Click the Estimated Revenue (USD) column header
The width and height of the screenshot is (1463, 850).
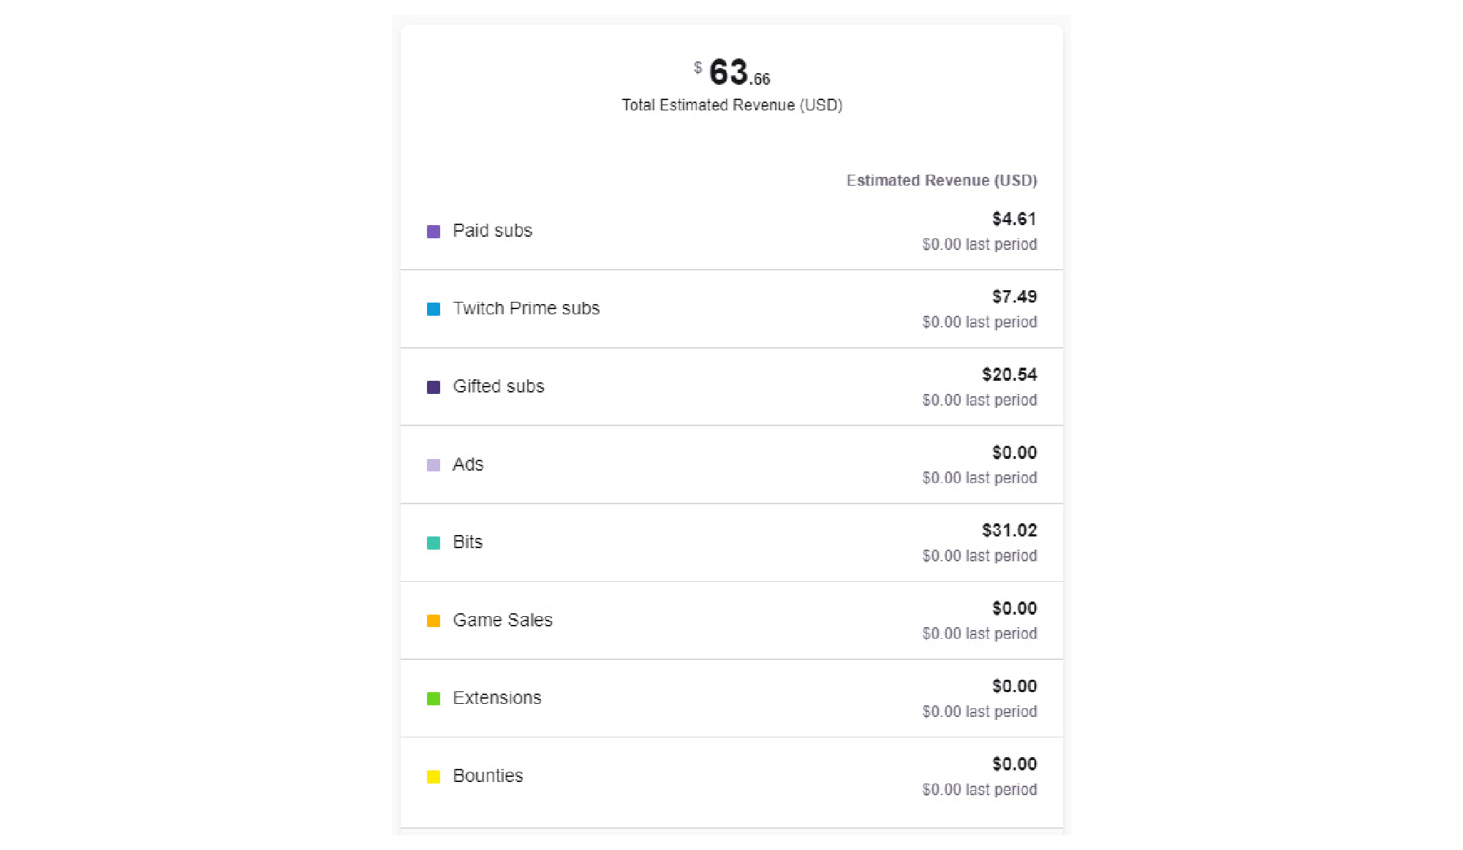(942, 181)
